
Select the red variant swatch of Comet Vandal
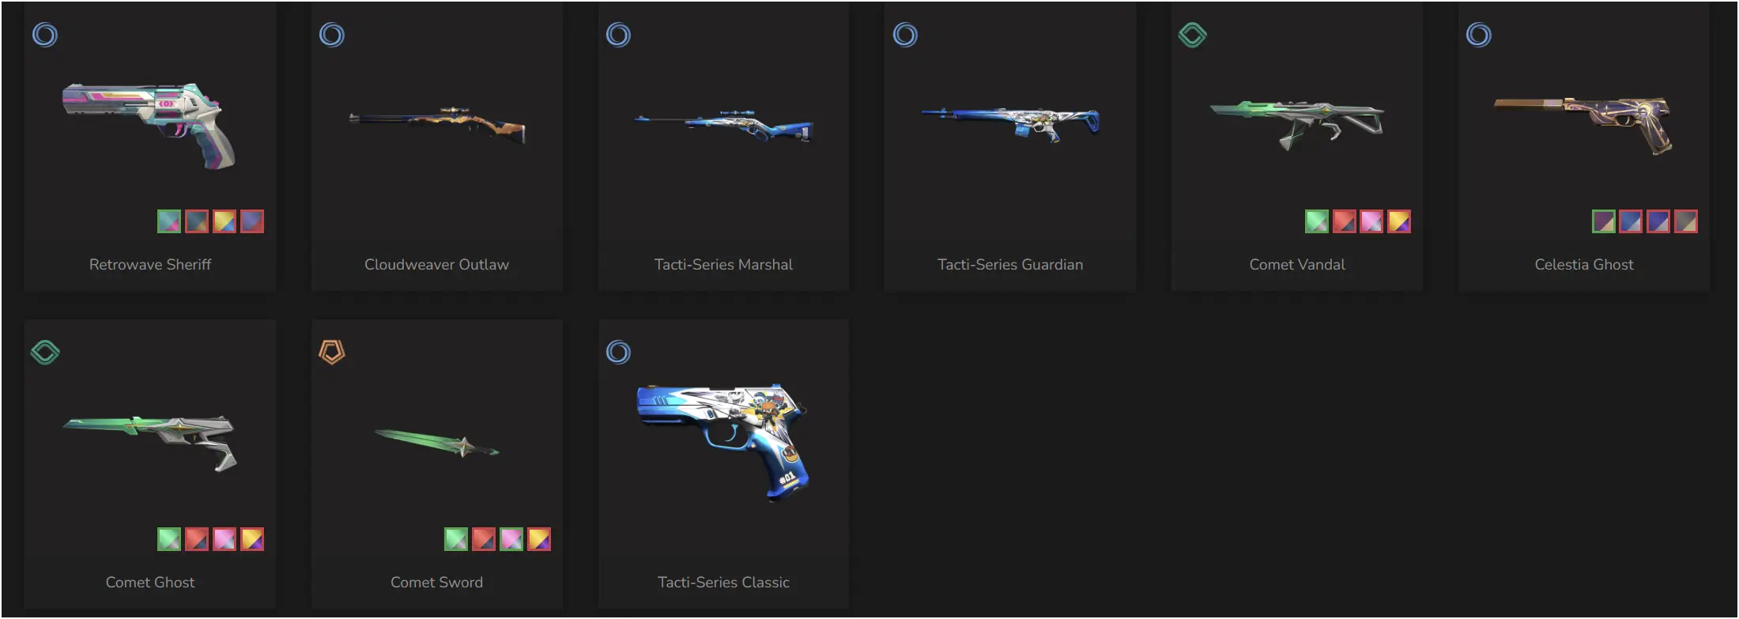click(1345, 221)
